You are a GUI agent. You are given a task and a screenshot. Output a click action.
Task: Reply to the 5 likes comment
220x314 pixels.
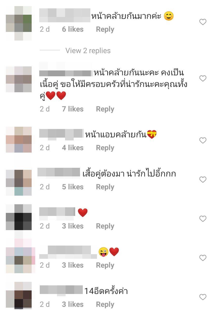(x=105, y=187)
